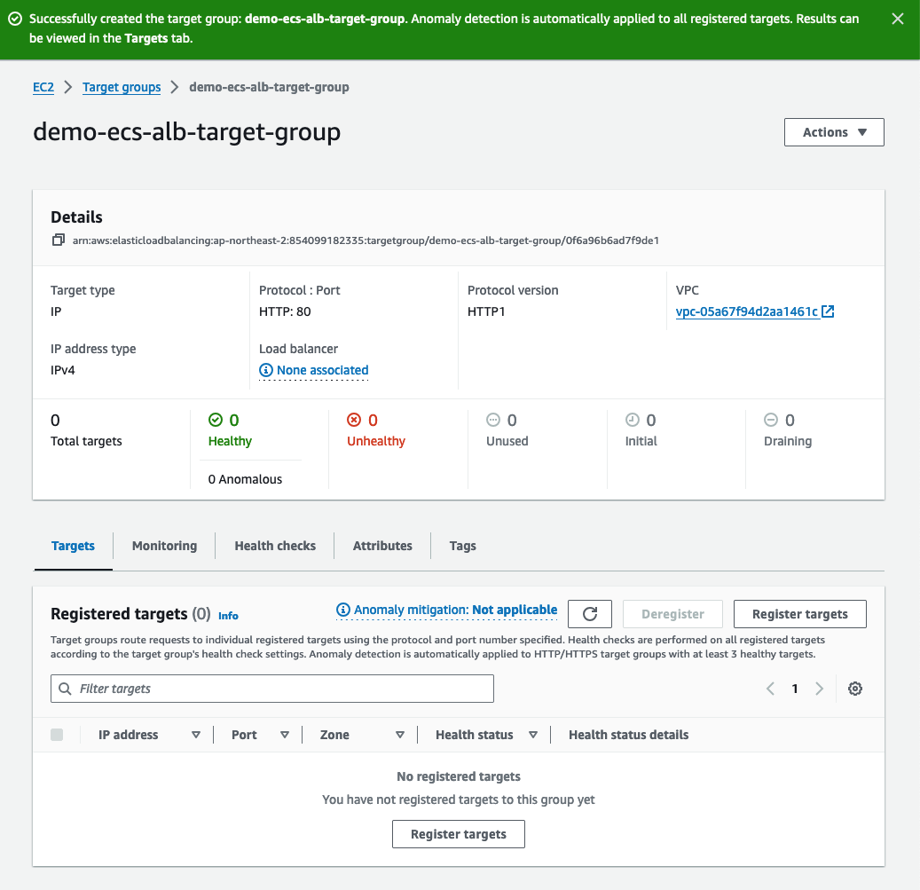This screenshot has width=920, height=890.
Task: Click the HTTP1 protocol version value
Action: (486, 311)
